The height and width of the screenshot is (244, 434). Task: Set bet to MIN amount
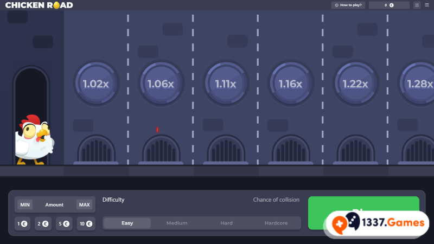click(24, 204)
